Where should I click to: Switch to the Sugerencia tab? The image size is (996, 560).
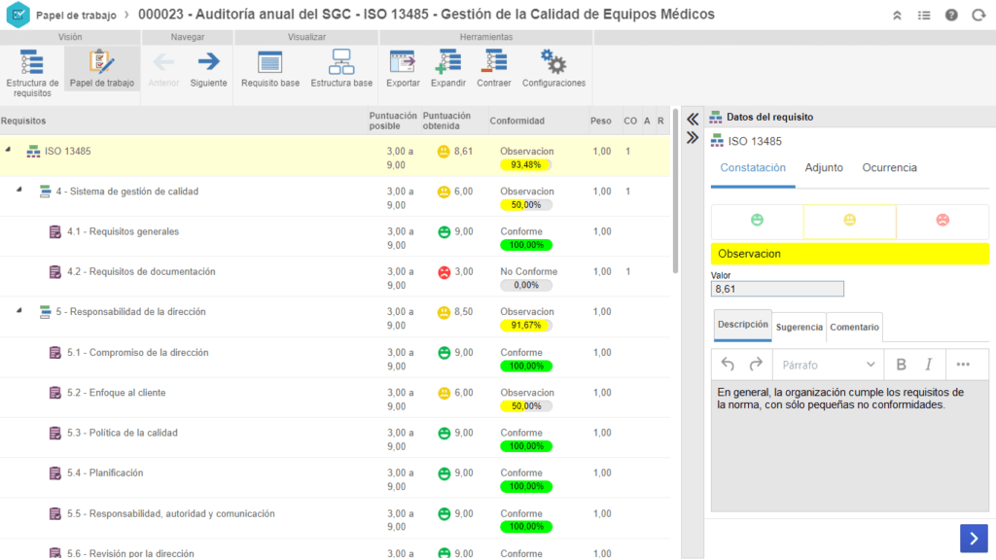click(x=799, y=327)
